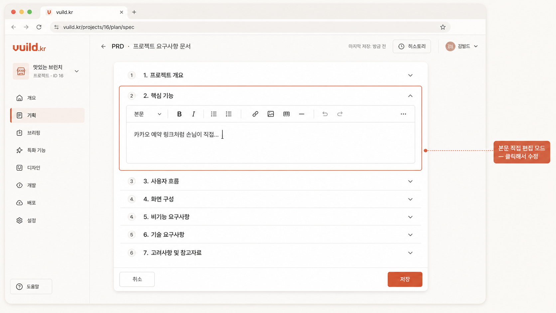This screenshot has width=556, height=313.
Task: Expand section 4. 화면 구성
Action: click(270, 199)
